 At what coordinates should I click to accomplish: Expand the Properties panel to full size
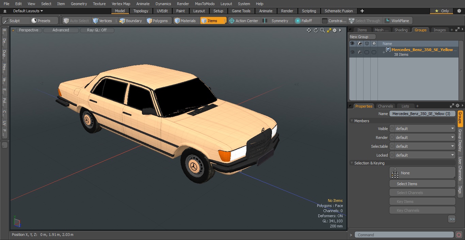pyautogui.click(x=452, y=106)
